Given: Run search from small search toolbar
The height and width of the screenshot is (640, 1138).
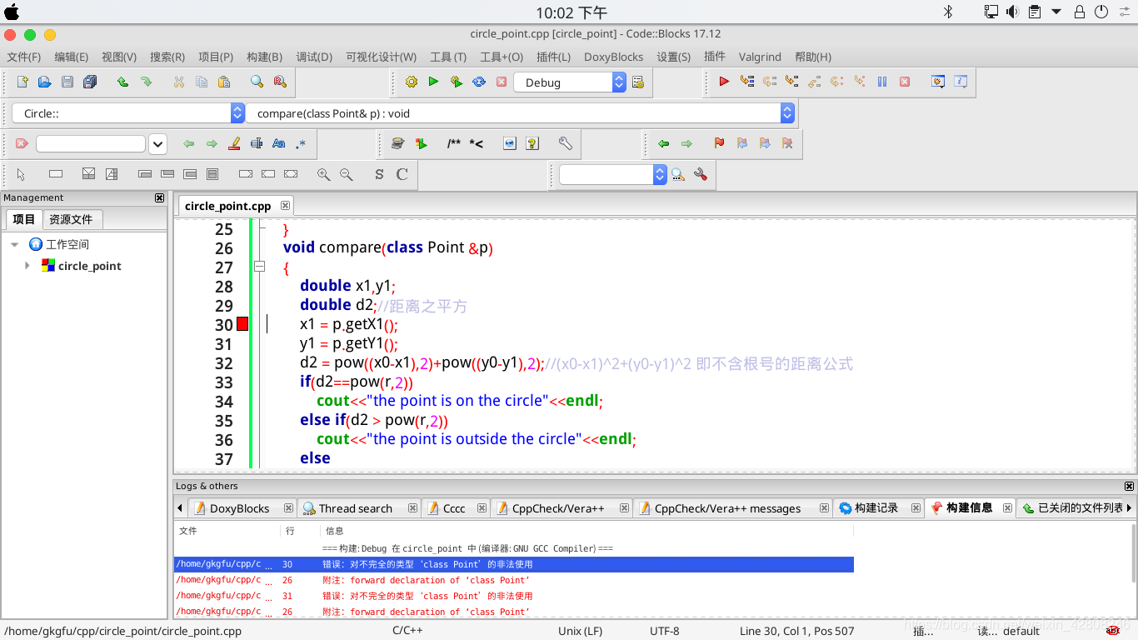Looking at the screenshot, I should (677, 174).
